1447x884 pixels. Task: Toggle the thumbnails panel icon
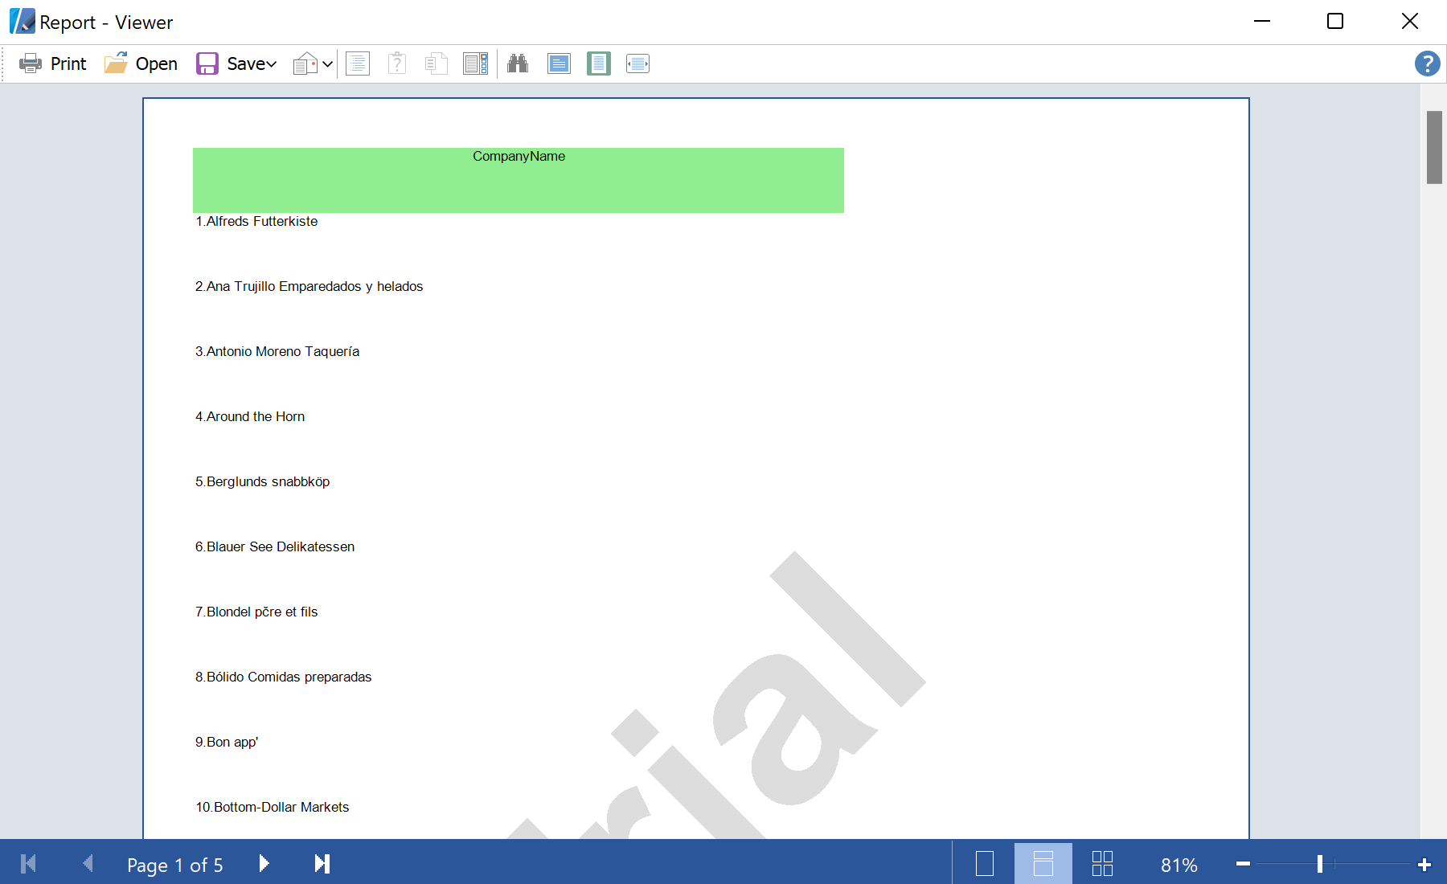[x=475, y=63]
